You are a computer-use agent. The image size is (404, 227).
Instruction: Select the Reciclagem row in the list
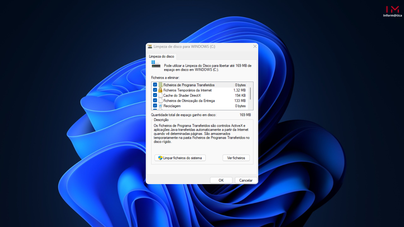click(199, 106)
